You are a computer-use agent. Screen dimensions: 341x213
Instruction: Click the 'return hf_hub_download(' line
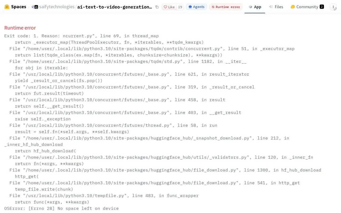pyautogui.click(x=45, y=151)
